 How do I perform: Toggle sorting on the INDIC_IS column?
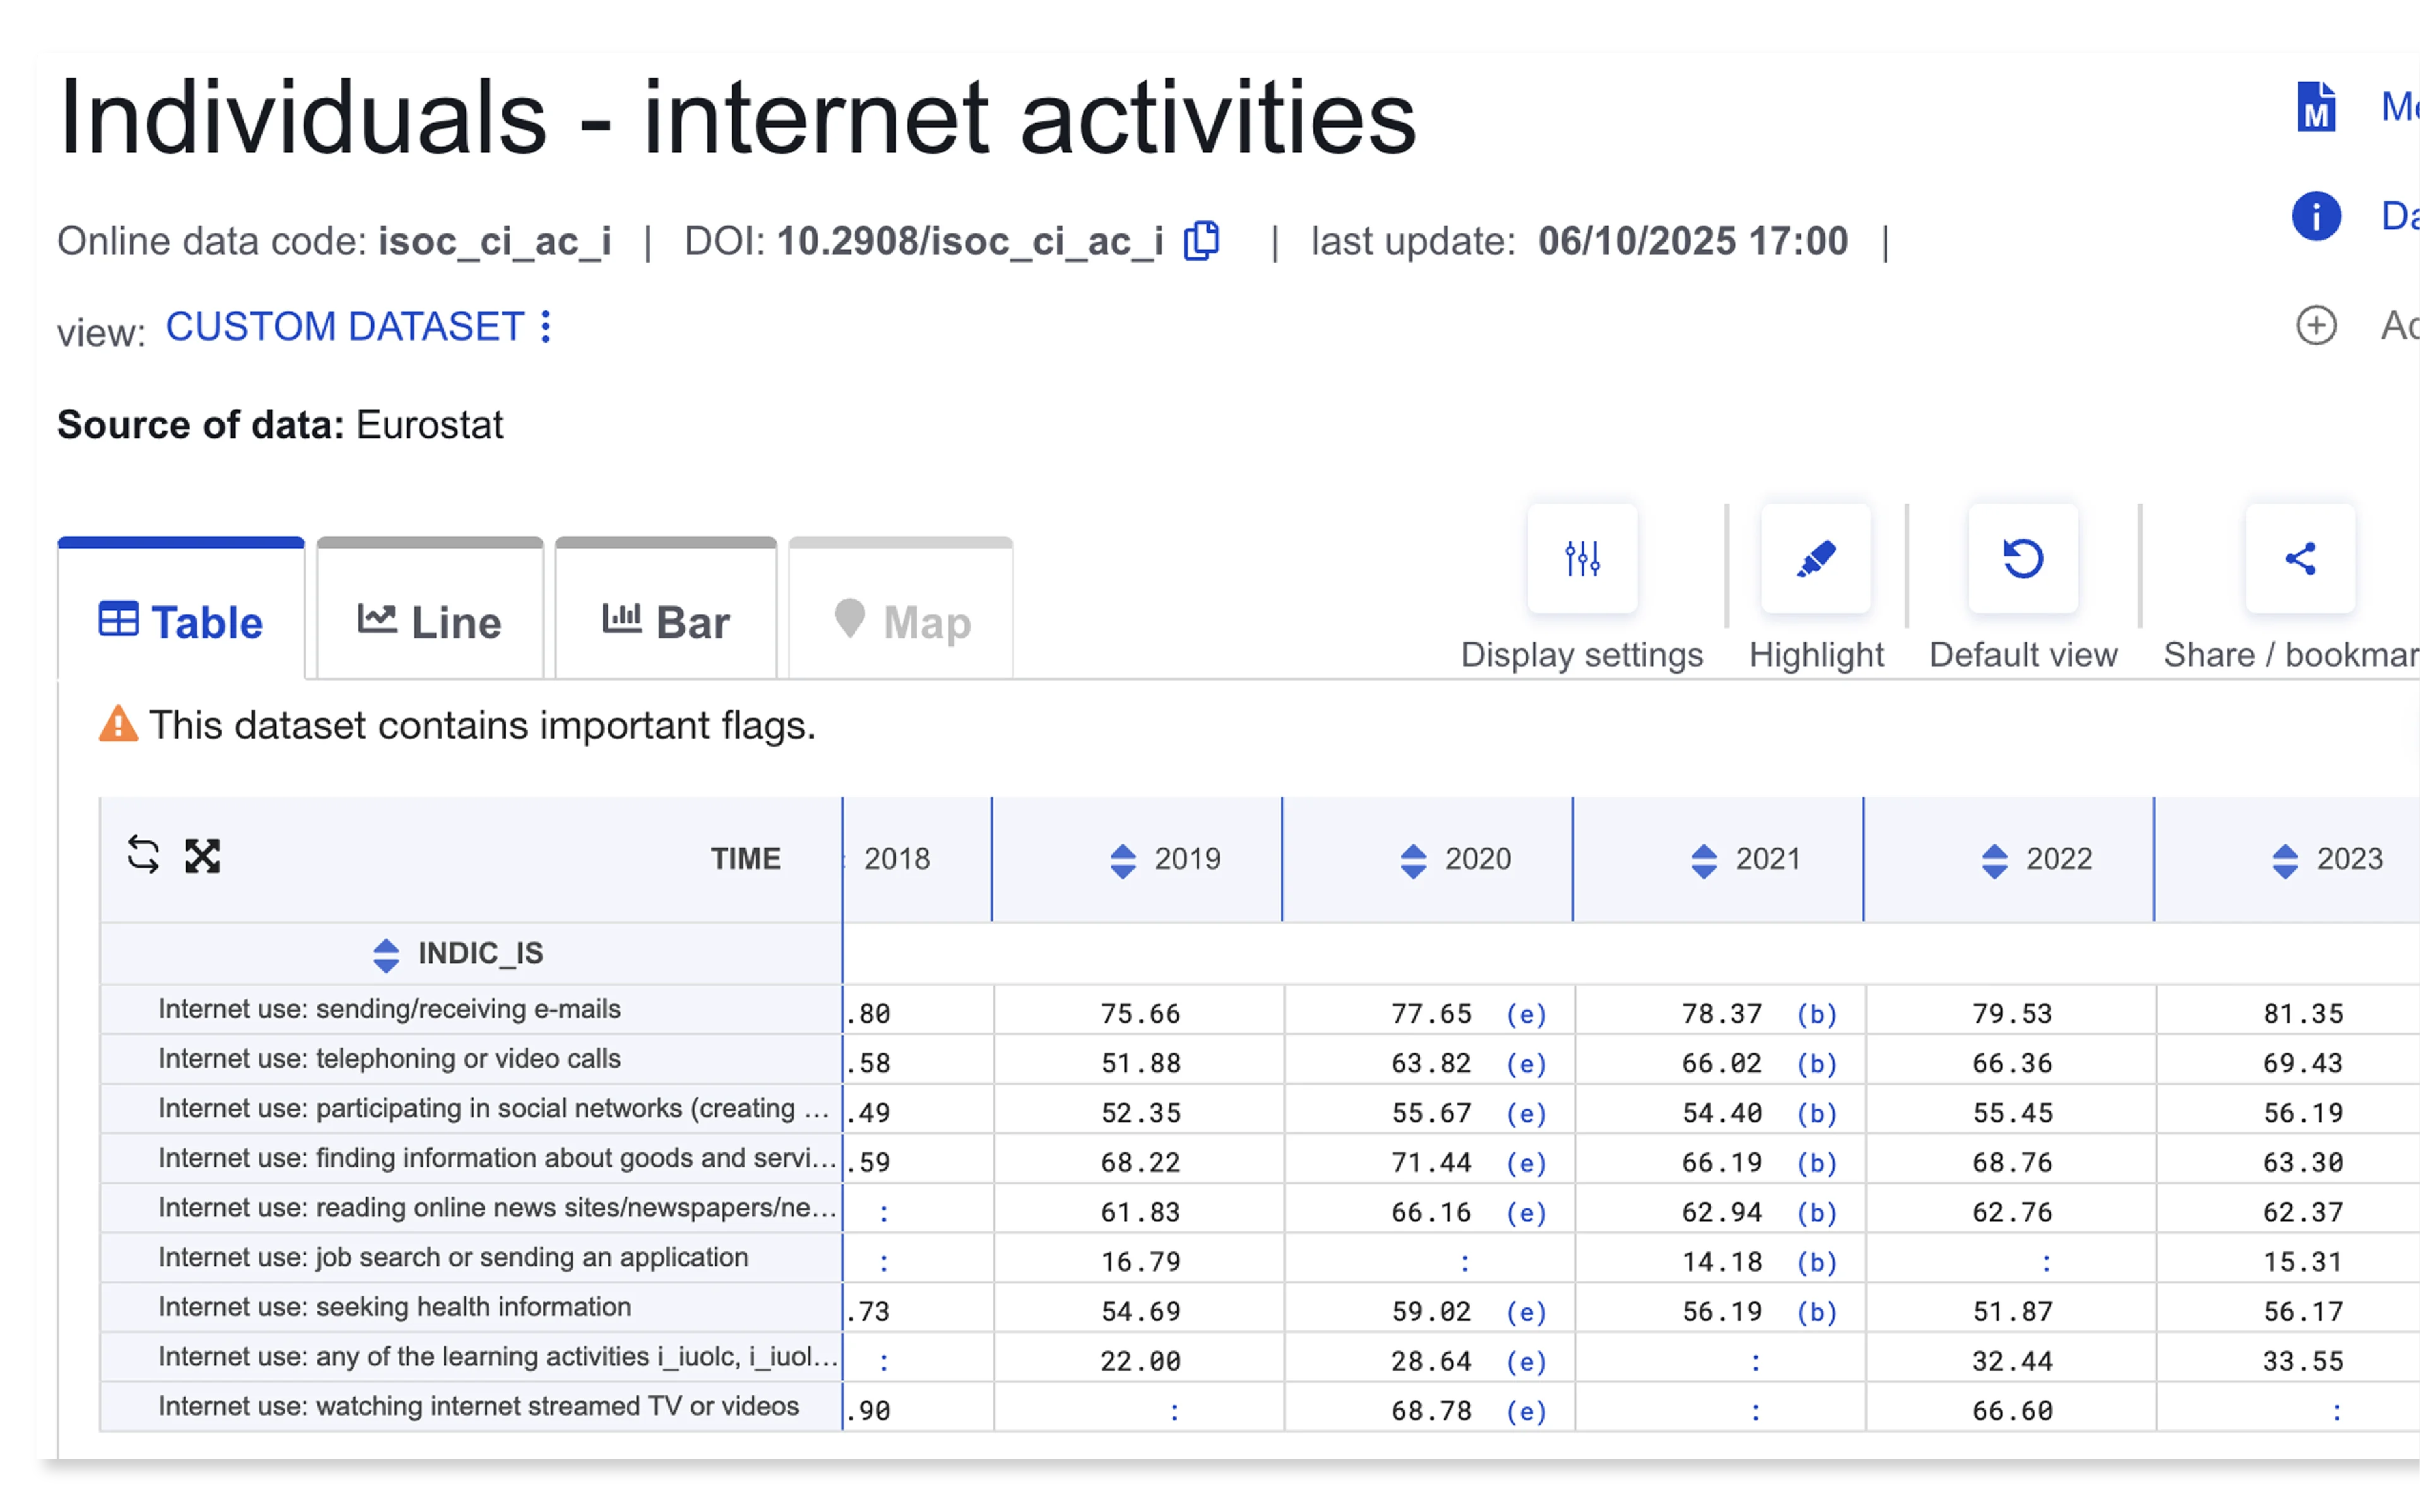click(385, 953)
